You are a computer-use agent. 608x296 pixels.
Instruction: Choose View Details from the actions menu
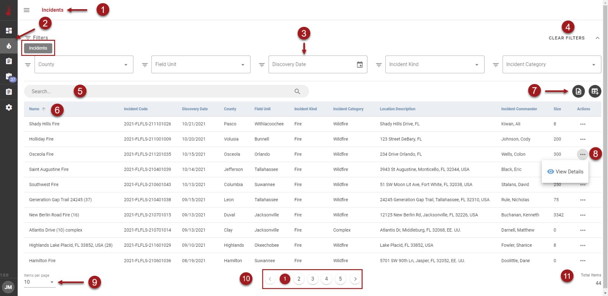pos(565,172)
